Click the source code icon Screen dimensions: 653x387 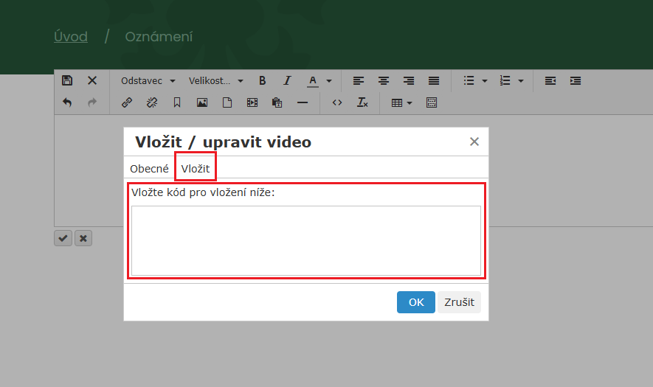(337, 102)
